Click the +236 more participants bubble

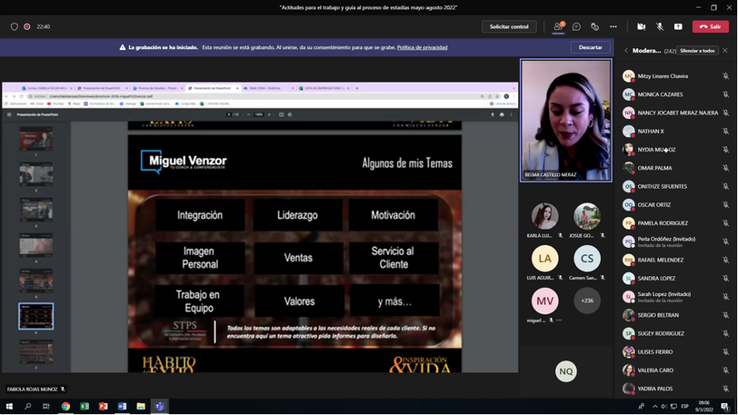(587, 300)
